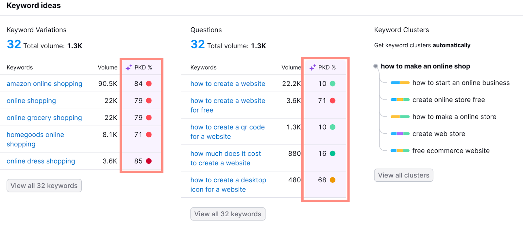Select 'how to start an online business' cluster

[461, 83]
